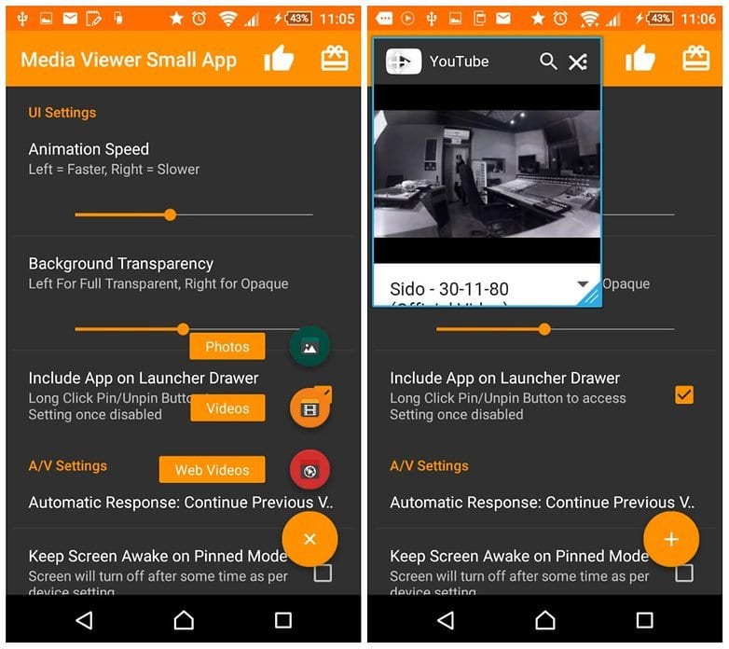Open Web Videos red globe icon

[309, 470]
